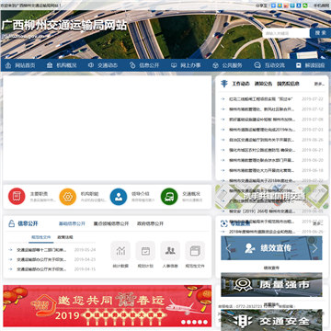
Task: Select the first carousel dot on red banner
Action: click(x=183, y=322)
